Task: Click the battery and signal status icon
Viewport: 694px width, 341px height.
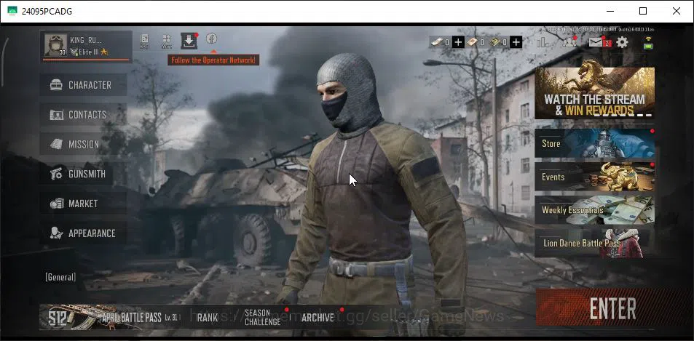Action: 648,43
